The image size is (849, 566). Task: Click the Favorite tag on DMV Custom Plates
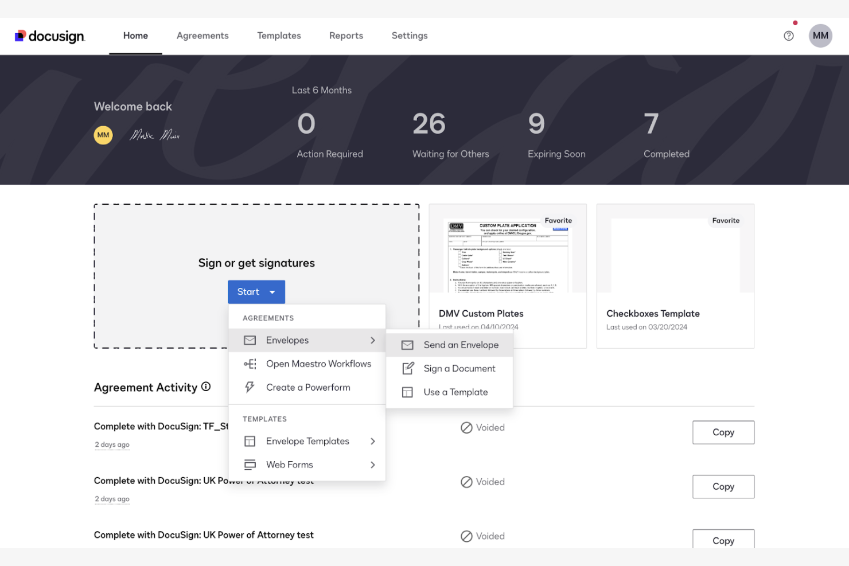point(558,221)
